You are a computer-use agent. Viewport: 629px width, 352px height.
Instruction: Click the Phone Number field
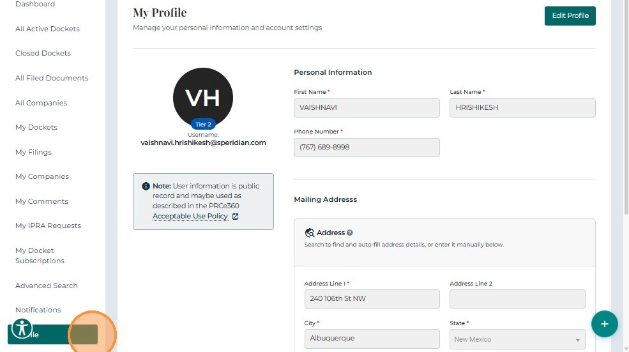coord(367,148)
